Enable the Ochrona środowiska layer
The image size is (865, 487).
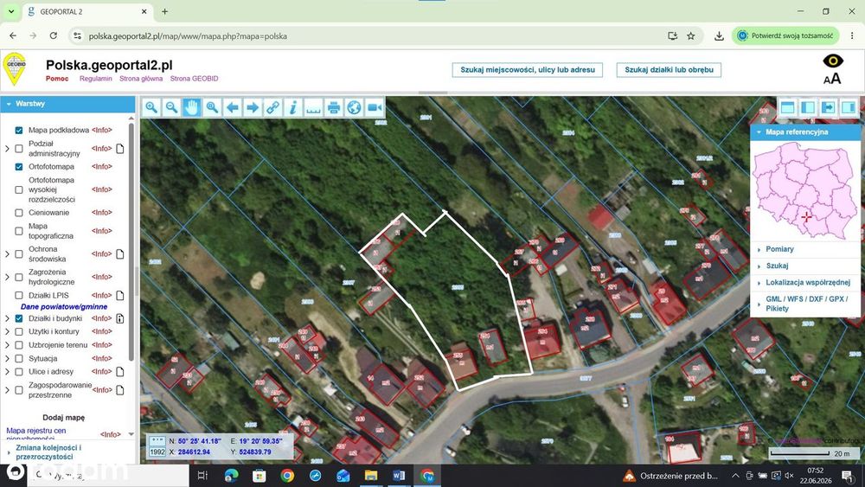pyautogui.click(x=19, y=254)
